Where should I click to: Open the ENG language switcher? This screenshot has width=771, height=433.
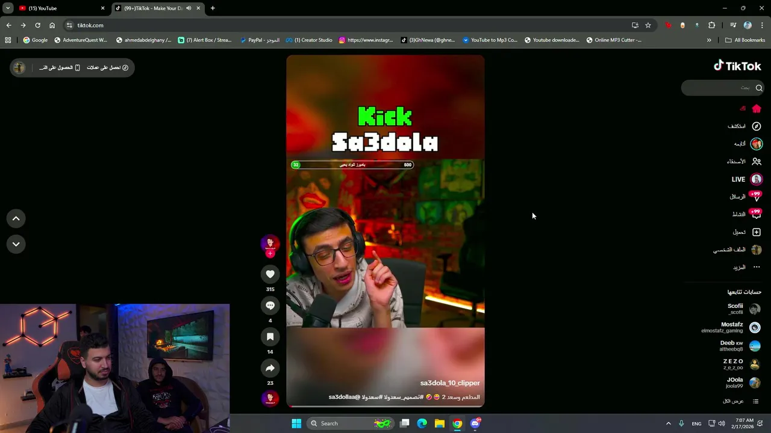pyautogui.click(x=696, y=423)
